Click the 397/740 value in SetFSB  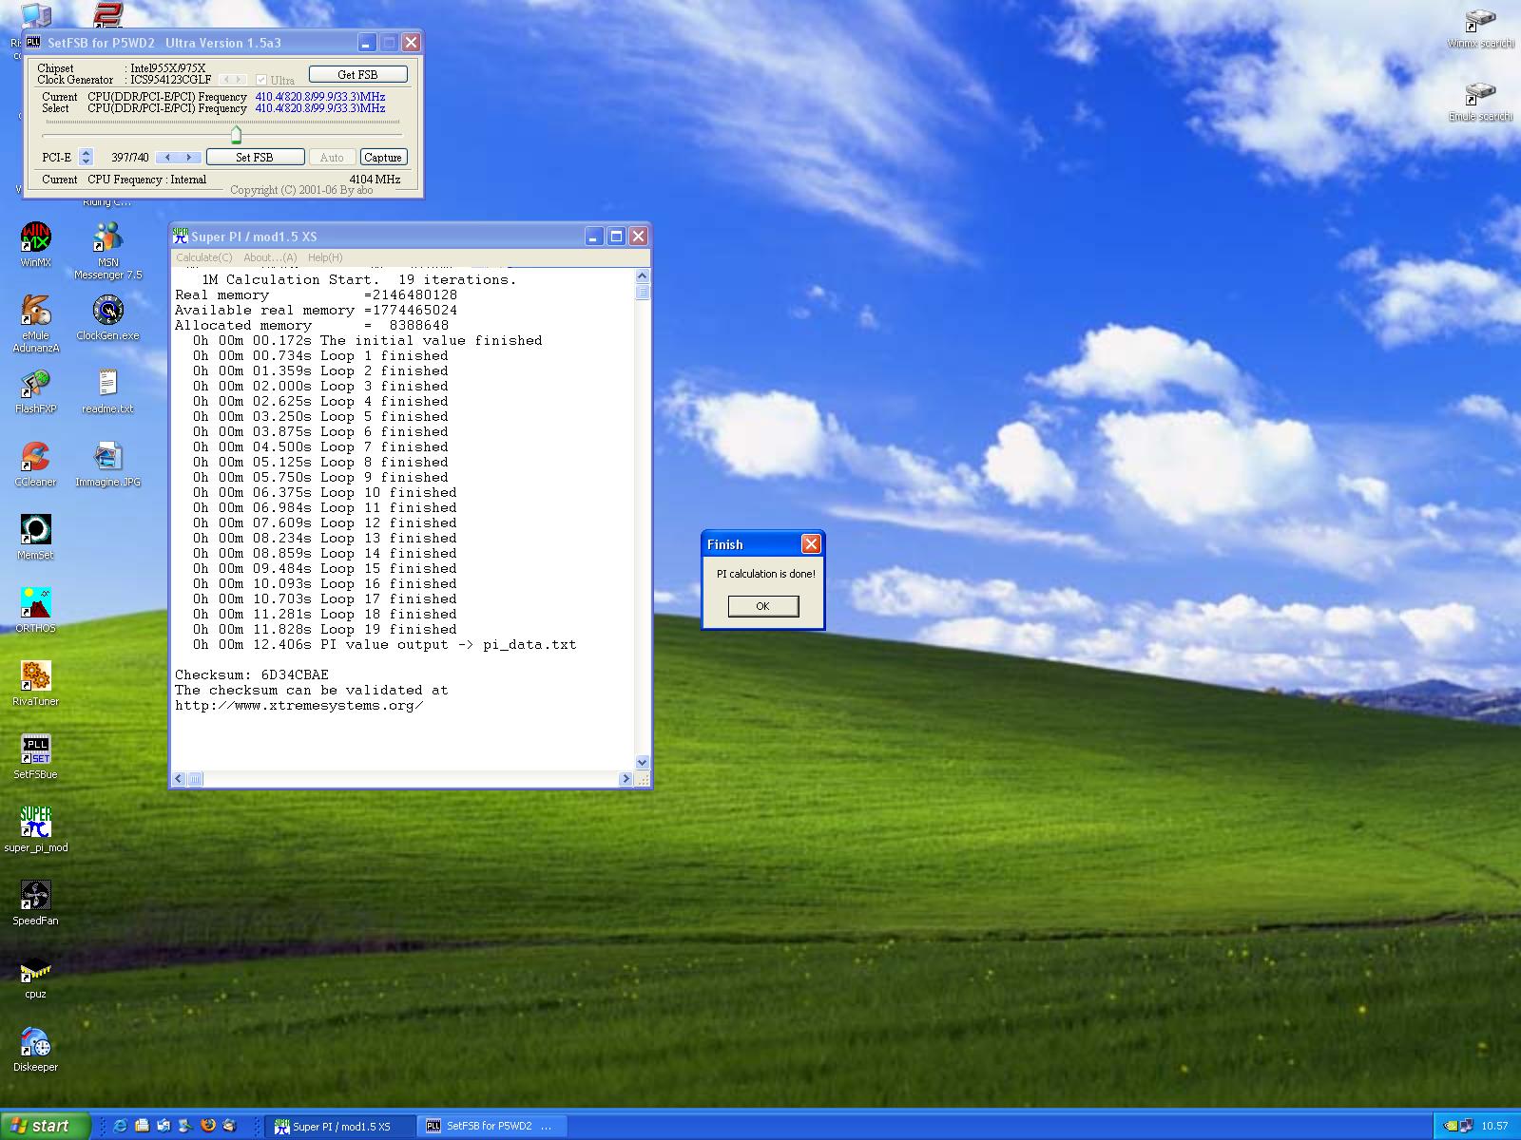coord(129,158)
